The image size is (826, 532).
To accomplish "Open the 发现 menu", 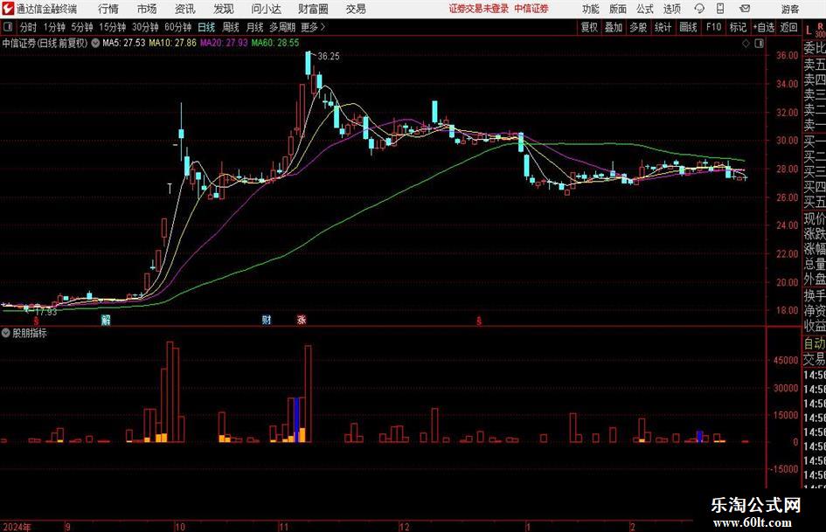I will point(224,9).
